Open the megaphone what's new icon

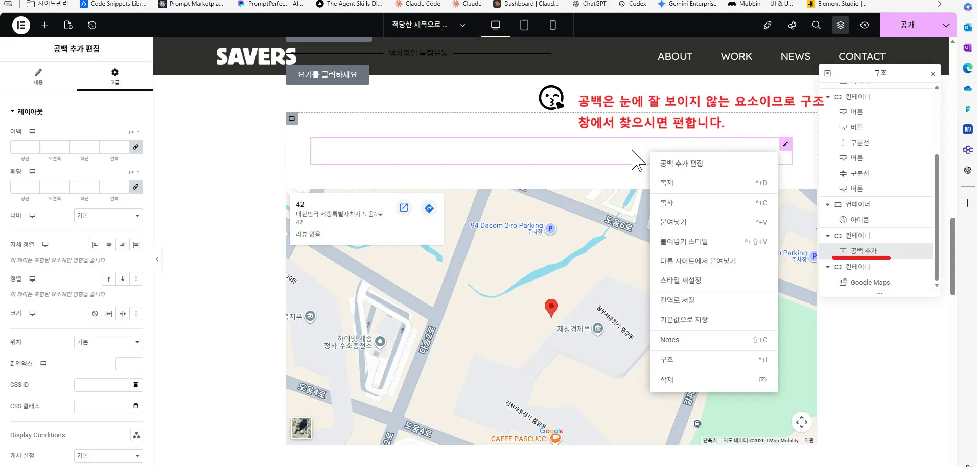(792, 25)
